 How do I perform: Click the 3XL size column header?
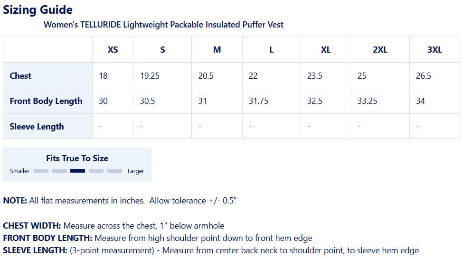coord(434,50)
